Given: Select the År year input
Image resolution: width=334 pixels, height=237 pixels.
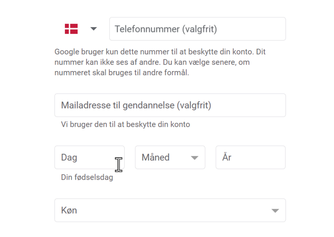Looking at the screenshot, I should (250, 157).
